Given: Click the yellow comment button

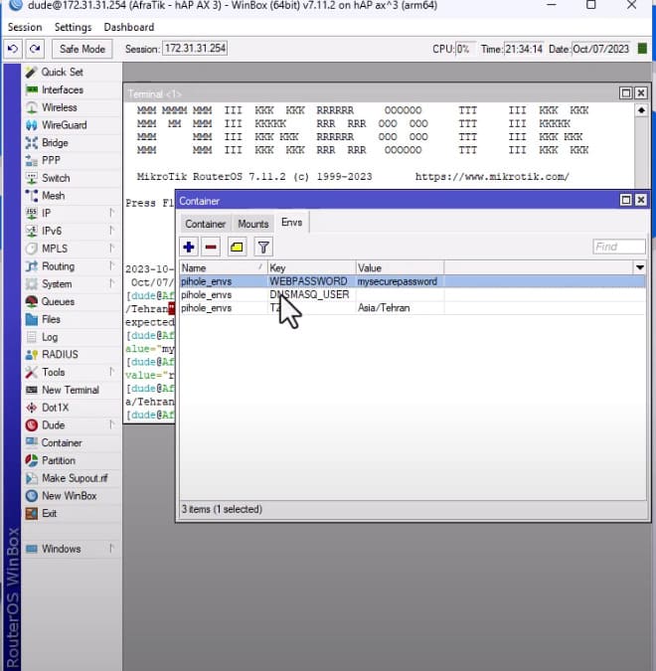Looking at the screenshot, I should [x=238, y=247].
